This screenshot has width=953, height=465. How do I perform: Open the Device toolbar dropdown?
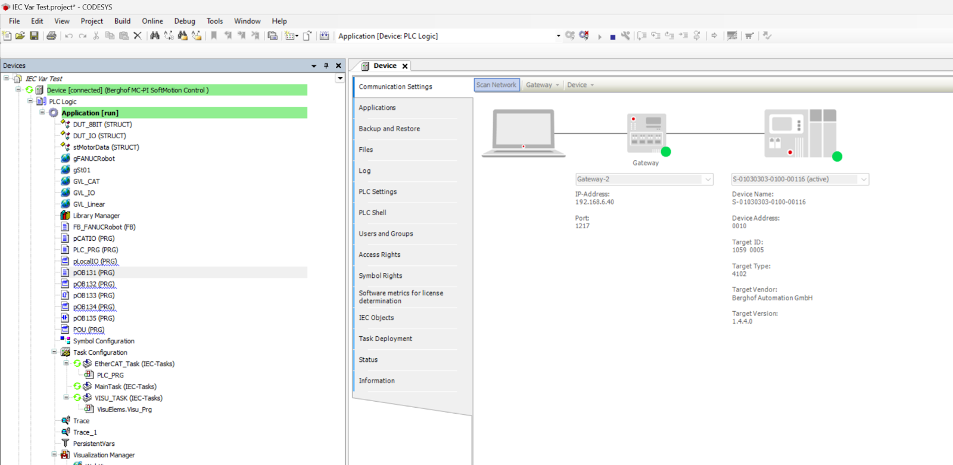point(580,85)
